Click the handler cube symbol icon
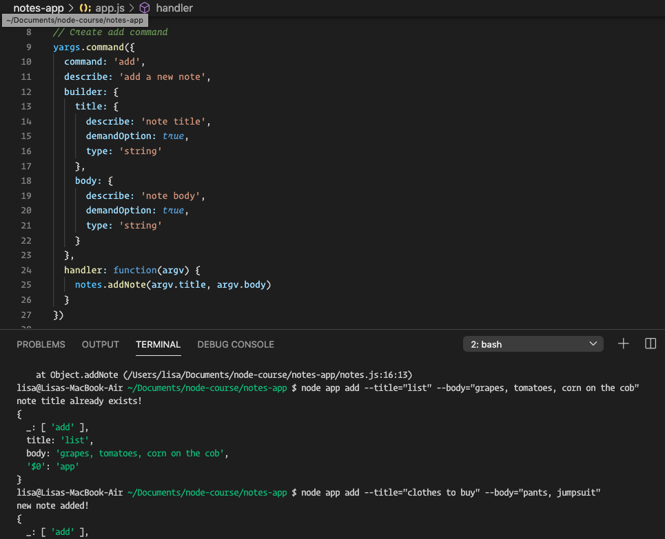This screenshot has width=665, height=539. pyautogui.click(x=145, y=8)
